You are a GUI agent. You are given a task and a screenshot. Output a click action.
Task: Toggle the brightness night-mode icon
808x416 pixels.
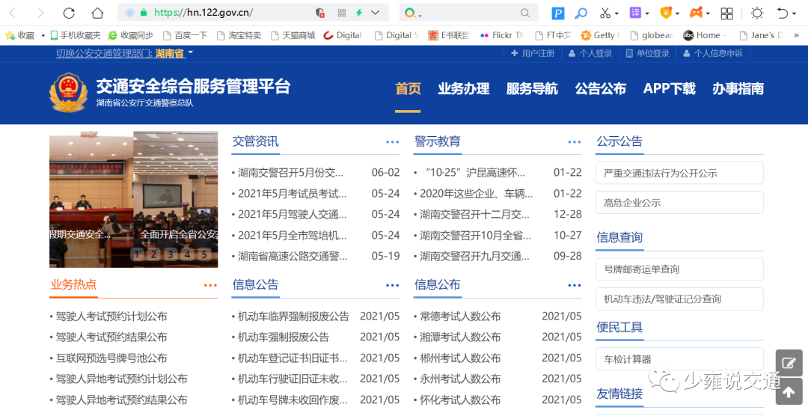point(757,13)
